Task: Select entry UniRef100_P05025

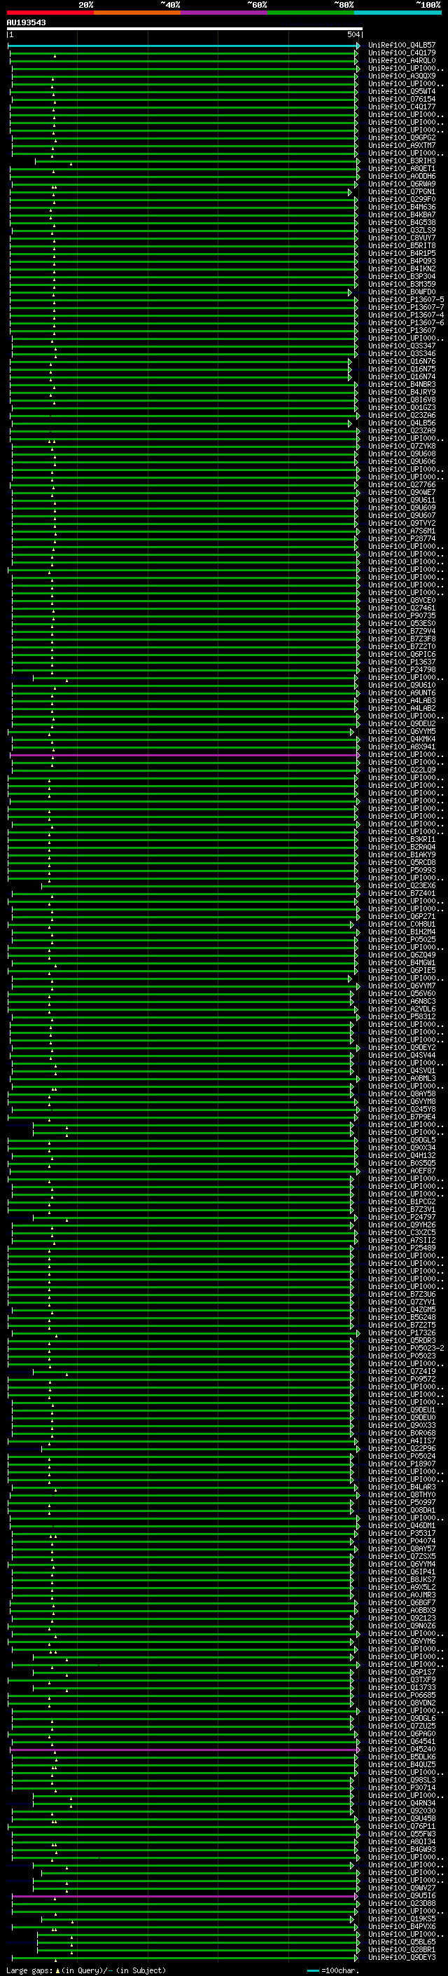Action: [402, 940]
